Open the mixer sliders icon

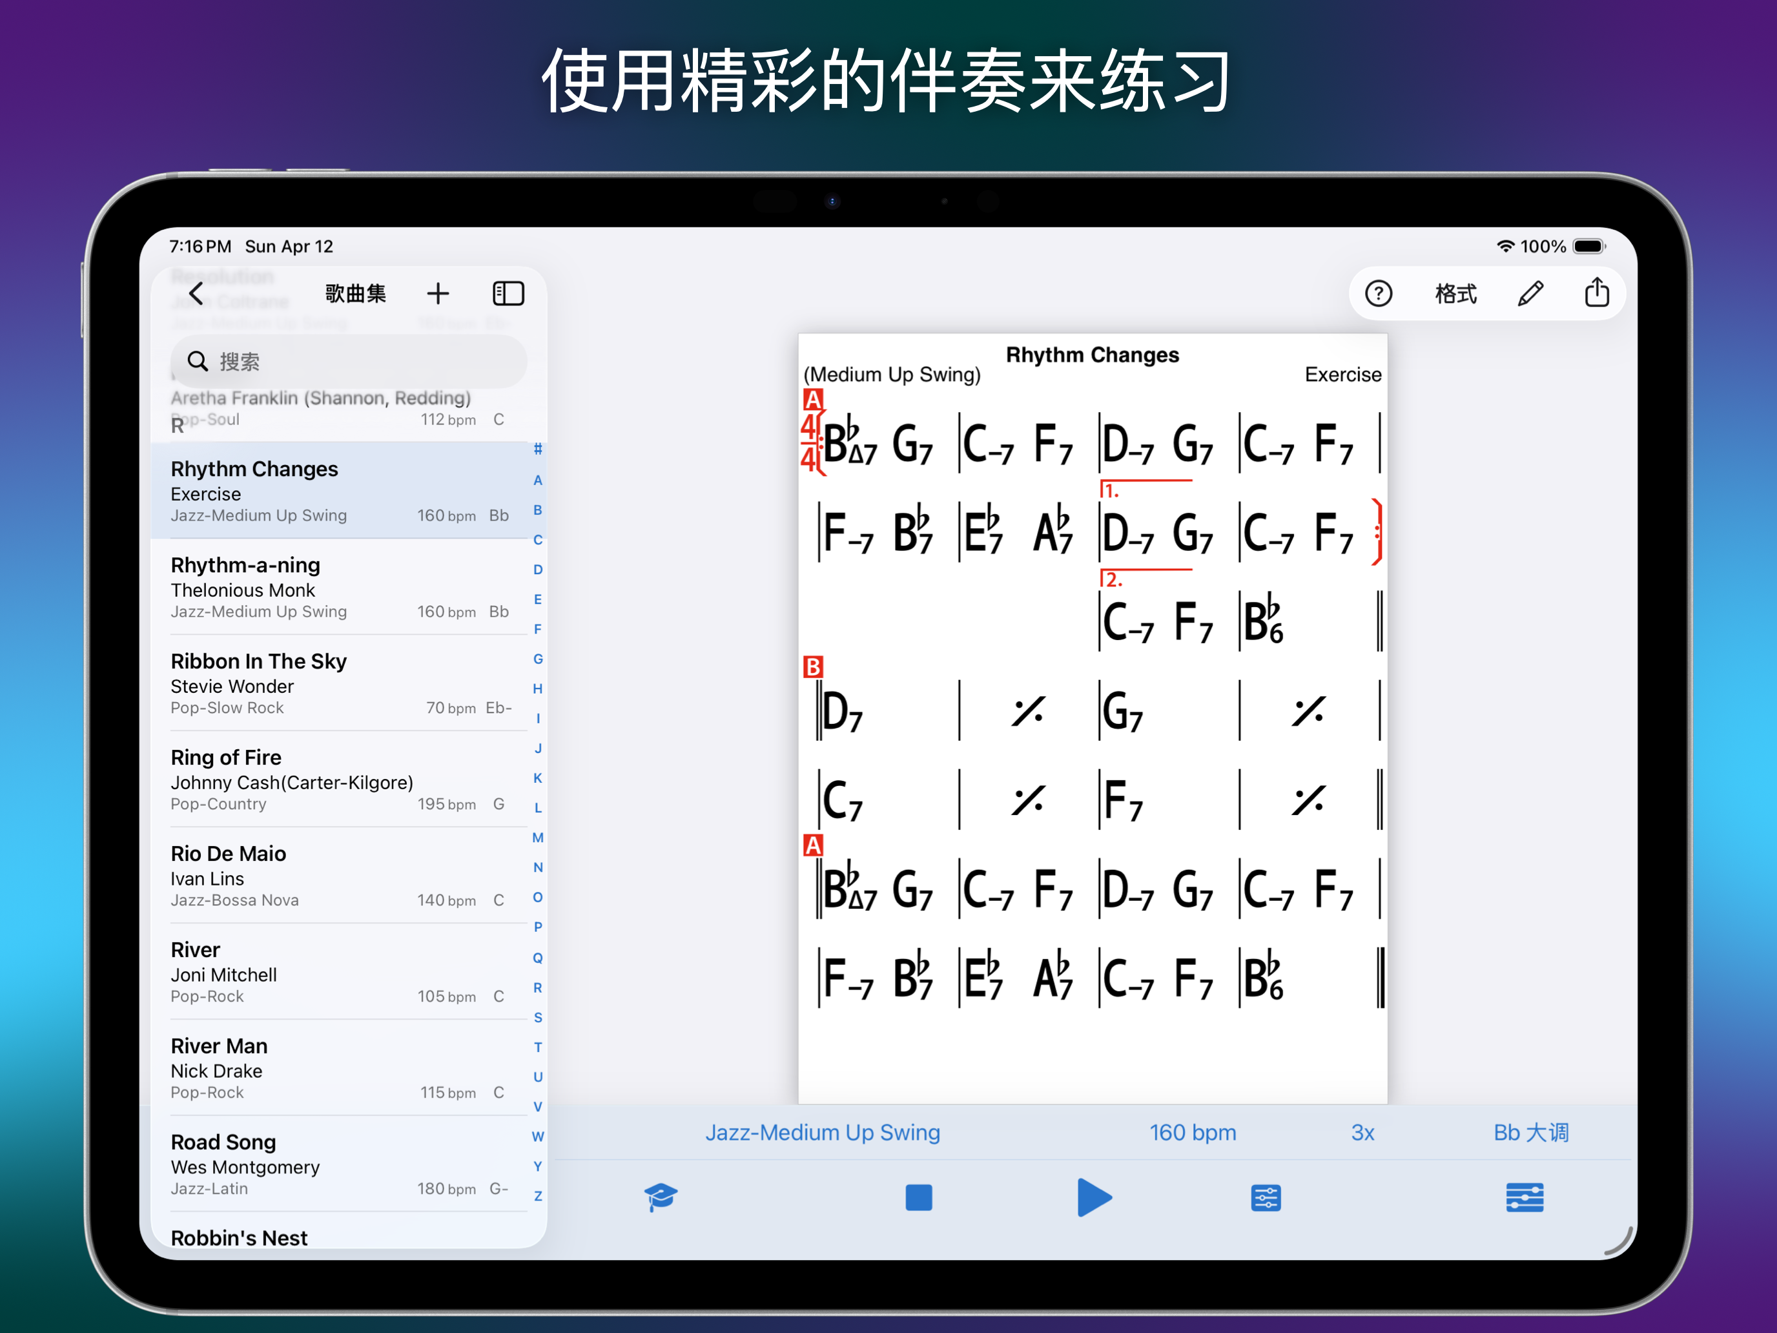[1266, 1197]
